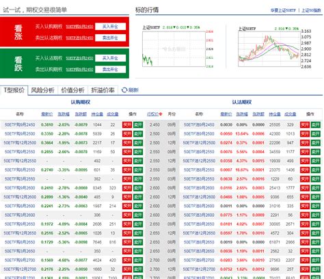Open the 华夏上证50ETF link
The height and width of the screenshot is (279, 324).
[283, 10]
